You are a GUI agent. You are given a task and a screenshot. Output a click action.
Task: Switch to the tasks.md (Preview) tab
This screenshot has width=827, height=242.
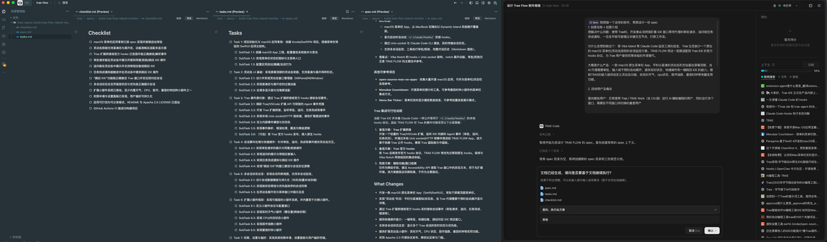[x=232, y=12]
